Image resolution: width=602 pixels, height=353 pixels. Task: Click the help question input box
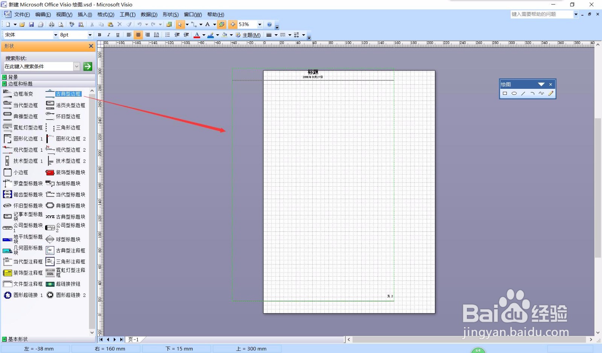tap(542, 14)
